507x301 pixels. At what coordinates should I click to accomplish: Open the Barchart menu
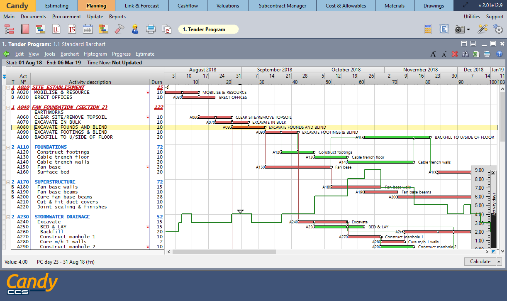[69, 54]
